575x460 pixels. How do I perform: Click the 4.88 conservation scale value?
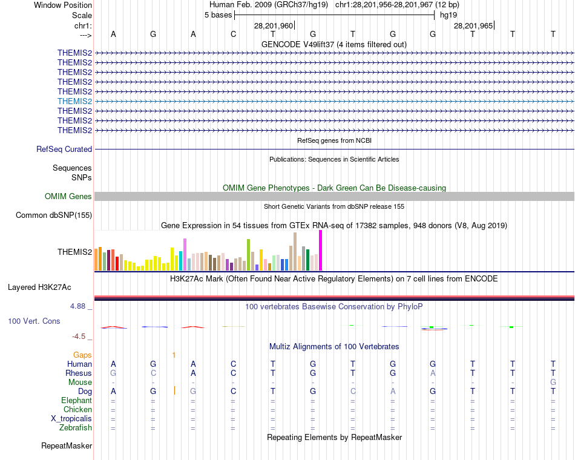tap(77, 306)
